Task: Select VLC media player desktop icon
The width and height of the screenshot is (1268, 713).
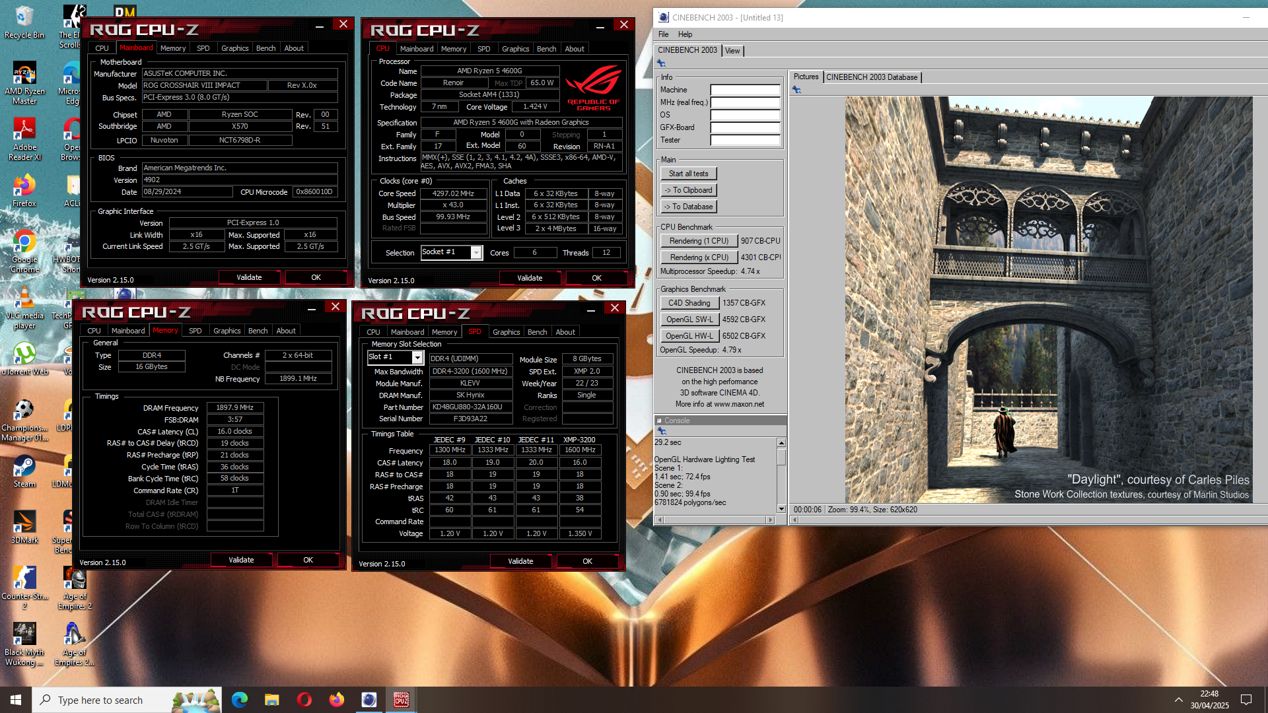Action: [x=24, y=308]
